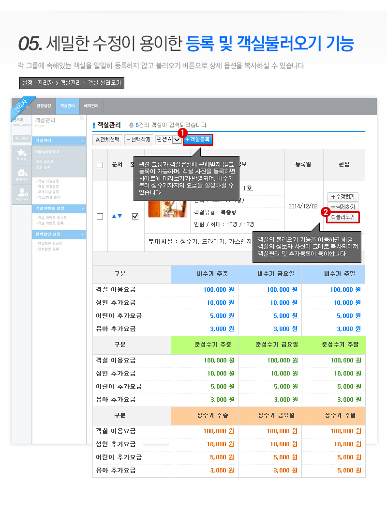Uncheck the 출력 checkbox for room 1호
Viewport: 387px width, 518px height.
pos(135,216)
